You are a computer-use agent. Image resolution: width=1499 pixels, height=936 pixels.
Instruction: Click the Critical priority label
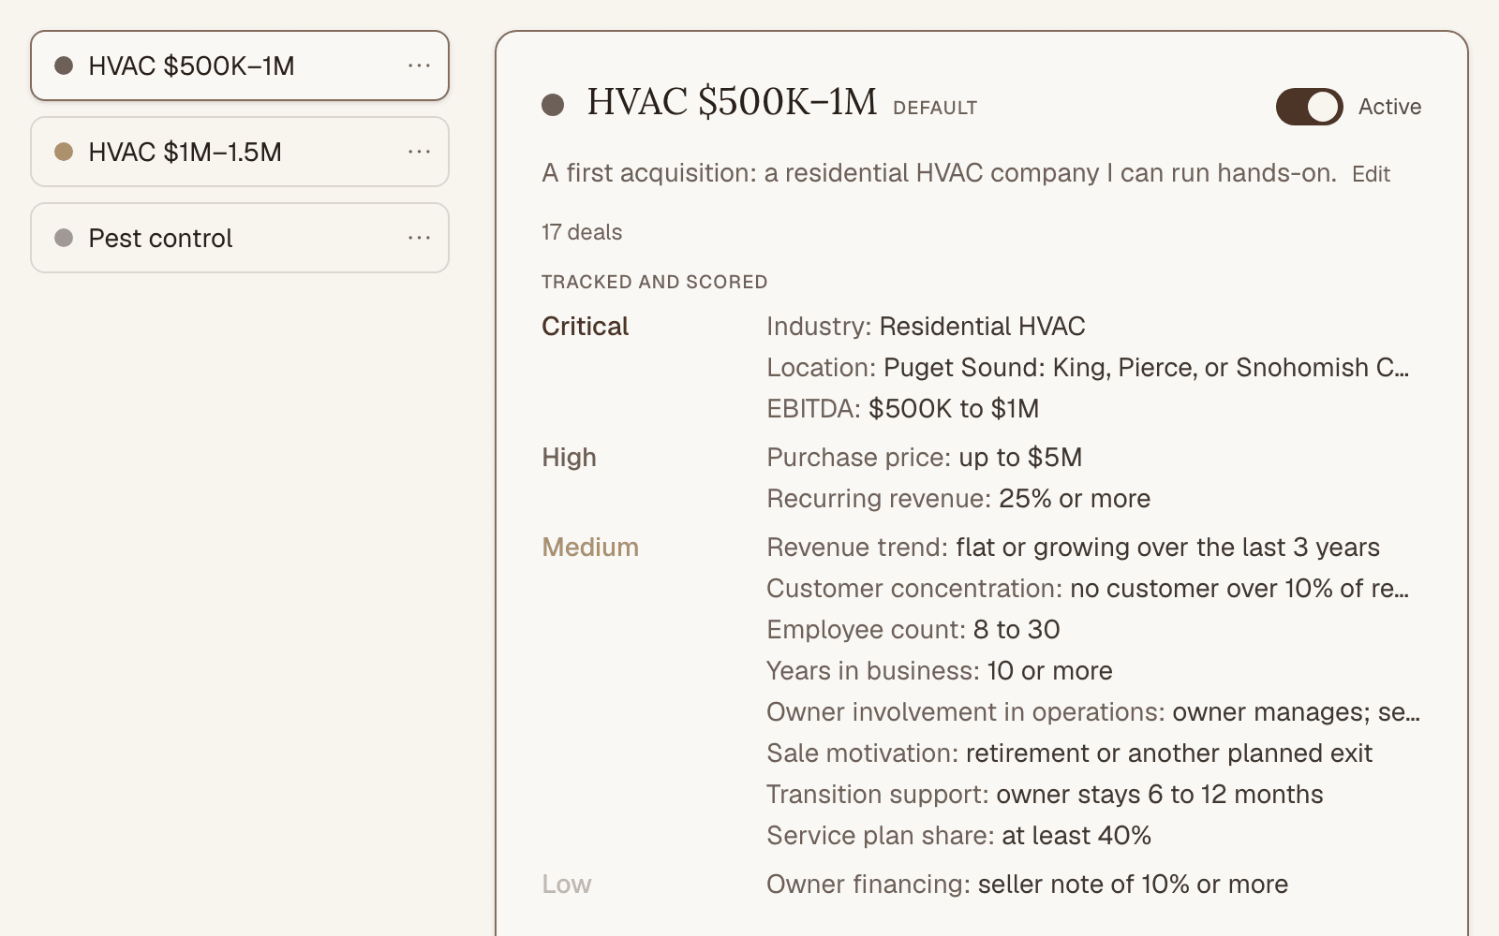pyautogui.click(x=586, y=327)
